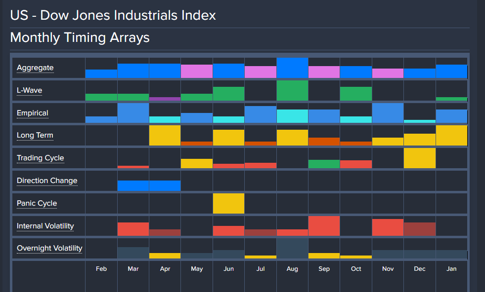This screenshot has width=485, height=292.
Task: Select the Aggregate bar for January
Action: [451, 72]
